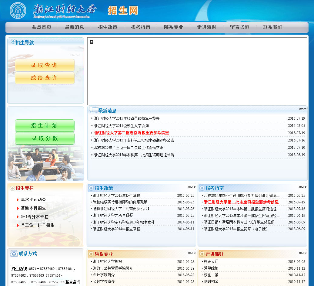
Task: Select 高水平运动员 in 招生专栏 list
Action: [x=33, y=199]
